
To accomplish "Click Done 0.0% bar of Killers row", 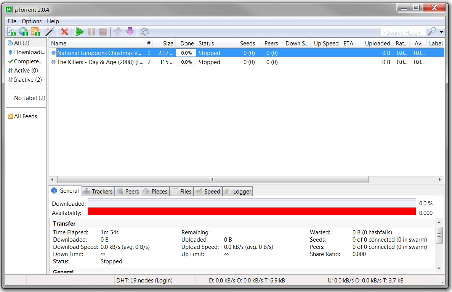I will [x=186, y=62].
